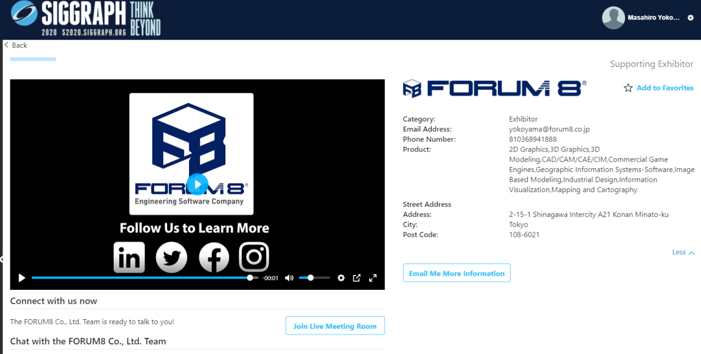Viewport: 701px width, 354px height.
Task: Open the FORUM 8 exhibitor logo
Action: pyautogui.click(x=495, y=89)
